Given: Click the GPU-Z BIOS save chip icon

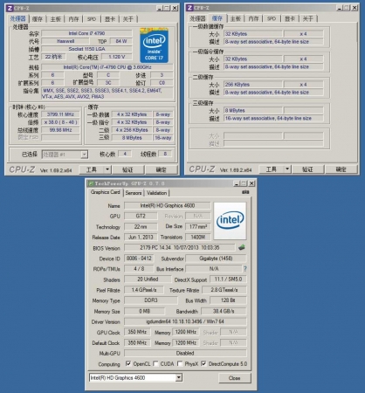Looking at the screenshot, I should pos(242,248).
